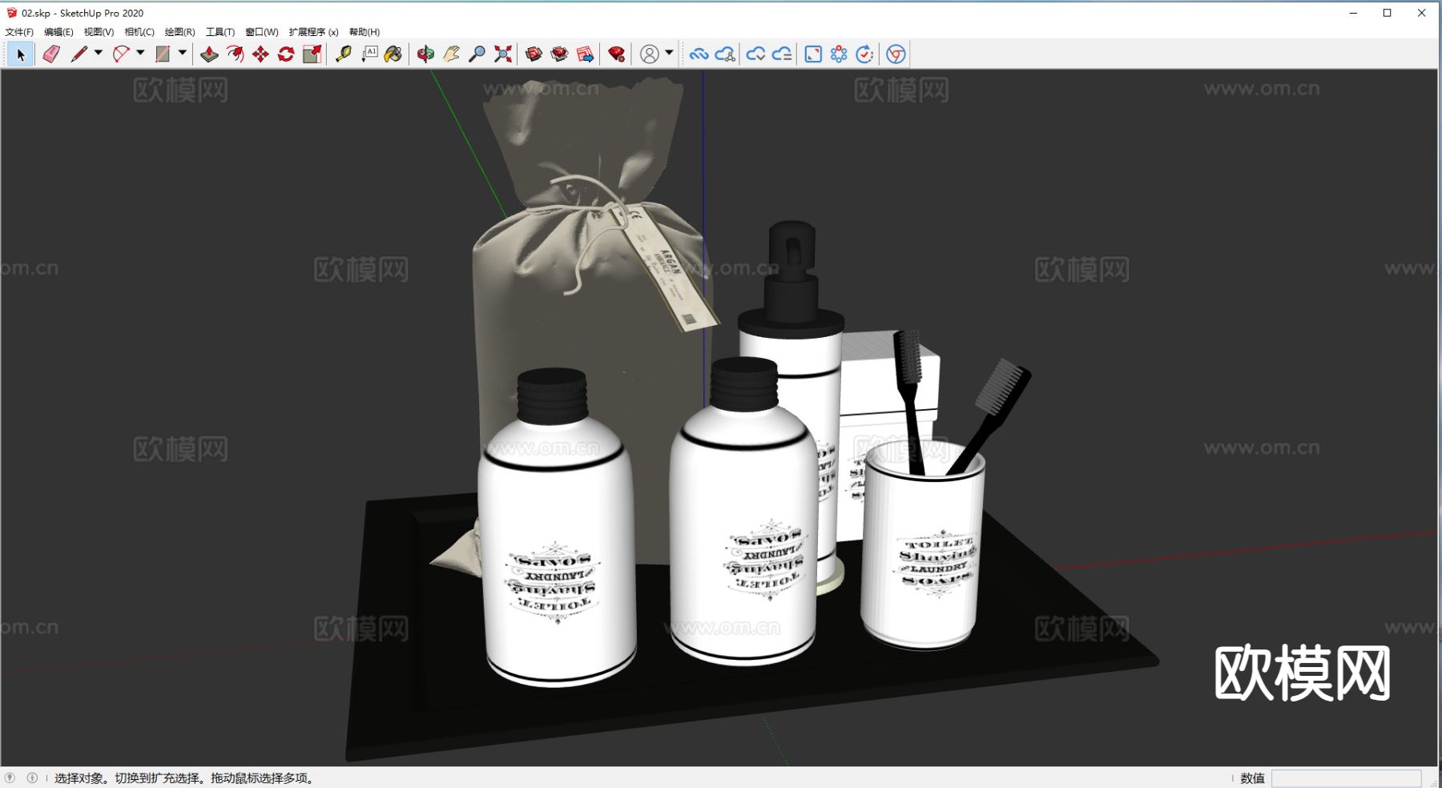Click the 数值 measurements input box

tap(1346, 778)
